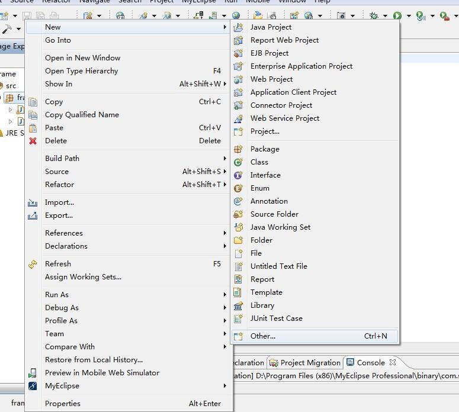Expand the Declarations submenu arrow
459x412 pixels.
(x=225, y=246)
